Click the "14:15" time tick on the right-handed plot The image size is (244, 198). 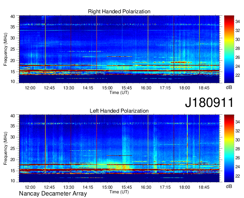[x=88, y=88]
